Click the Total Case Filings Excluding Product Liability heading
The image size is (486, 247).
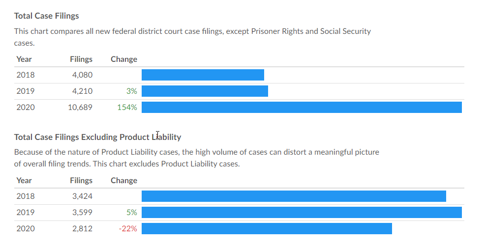pyautogui.click(x=97, y=137)
